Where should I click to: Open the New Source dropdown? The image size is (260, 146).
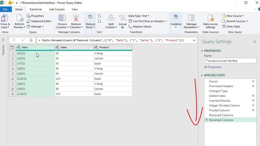coord(233,16)
